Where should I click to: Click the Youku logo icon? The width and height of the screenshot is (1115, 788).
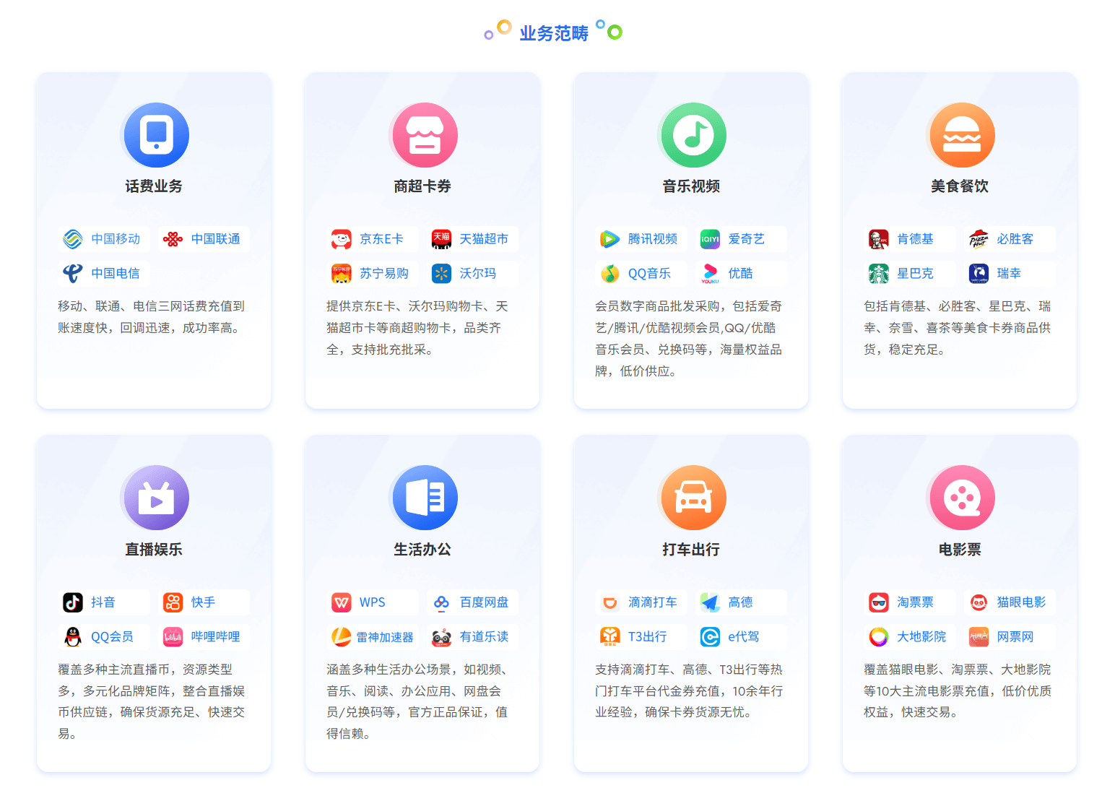point(710,274)
